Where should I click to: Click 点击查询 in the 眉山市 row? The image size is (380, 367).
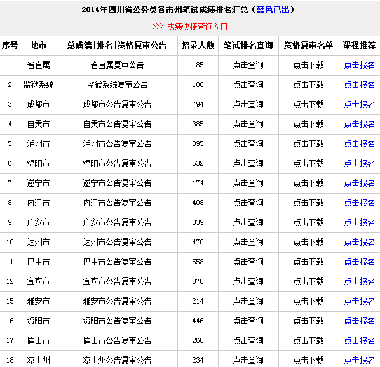(248, 340)
